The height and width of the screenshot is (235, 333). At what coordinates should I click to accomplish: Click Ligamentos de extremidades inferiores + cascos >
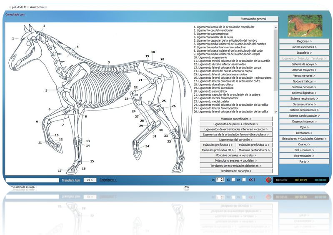[x=236, y=129]
